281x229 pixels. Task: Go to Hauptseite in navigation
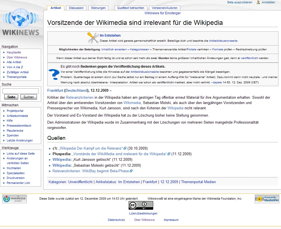(14, 52)
